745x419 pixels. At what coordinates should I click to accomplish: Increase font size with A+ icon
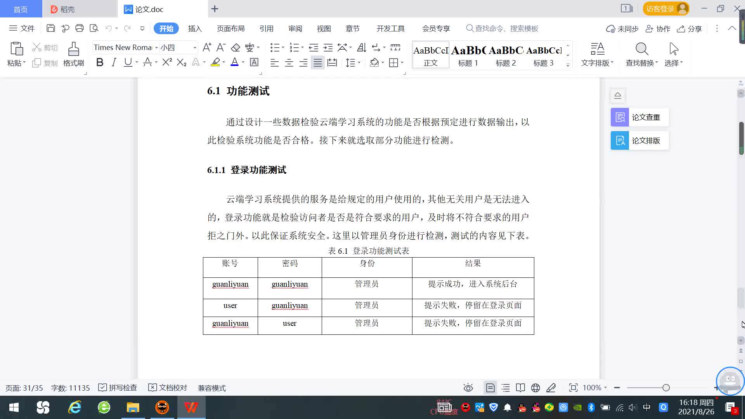(207, 47)
